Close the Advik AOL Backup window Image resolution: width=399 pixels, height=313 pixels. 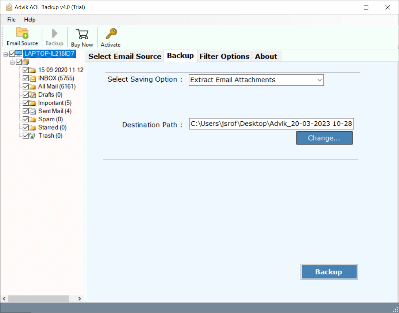point(388,7)
